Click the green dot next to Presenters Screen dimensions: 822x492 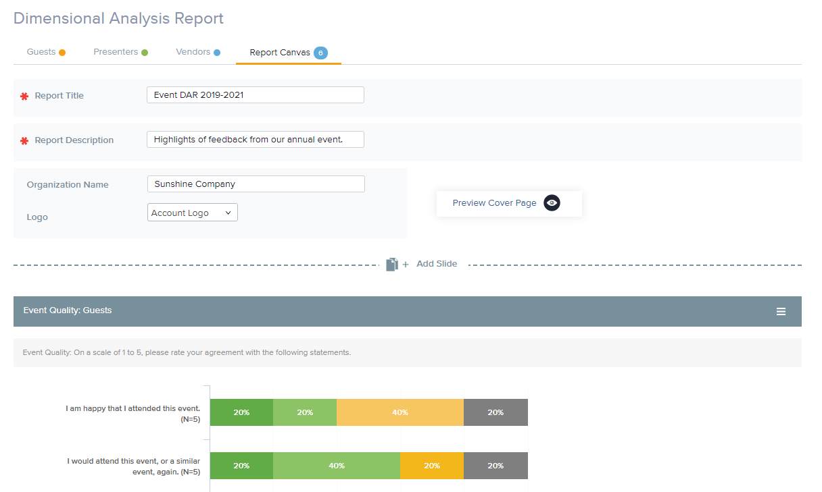(145, 53)
